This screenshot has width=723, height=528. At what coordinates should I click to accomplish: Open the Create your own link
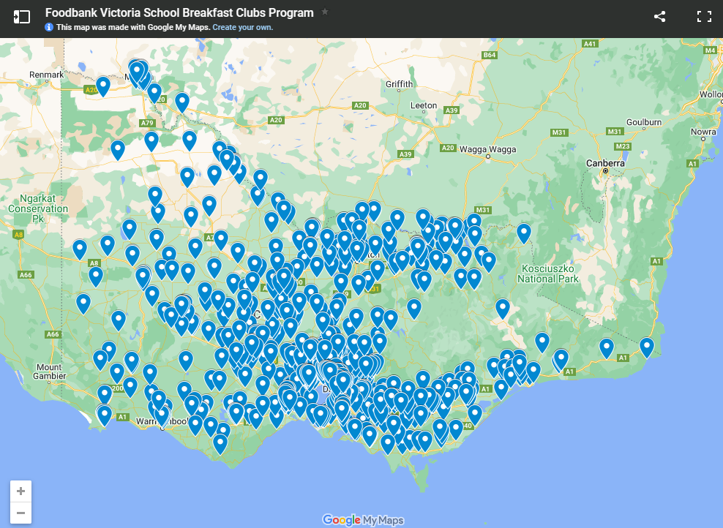point(242,27)
